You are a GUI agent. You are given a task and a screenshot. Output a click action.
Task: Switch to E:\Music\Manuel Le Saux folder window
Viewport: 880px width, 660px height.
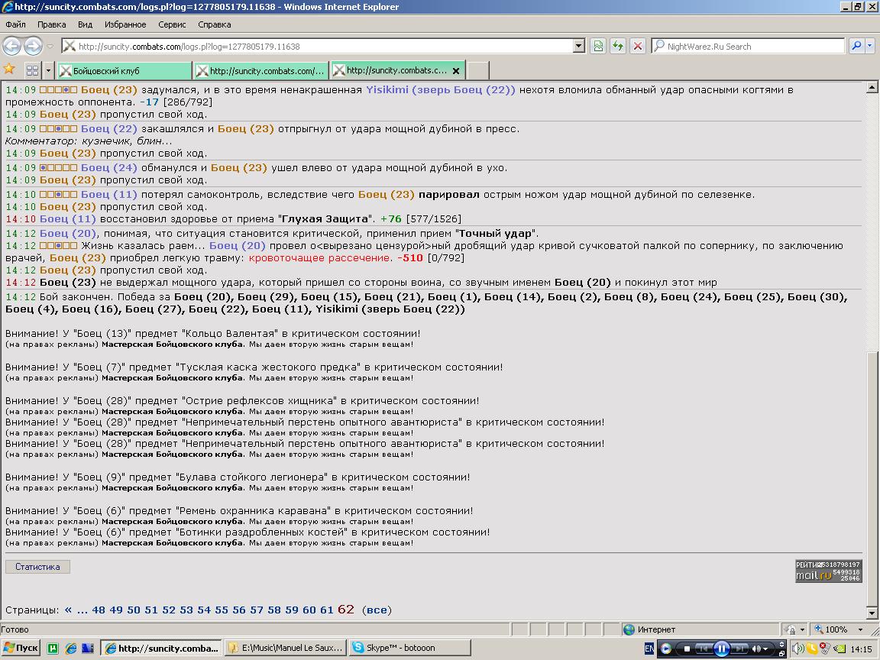285,649
